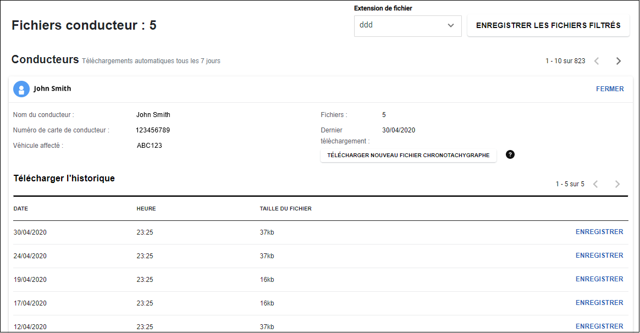The width and height of the screenshot is (640, 333).
Task: Click the 23:25 time in 17/04/2020 row
Action: 145,304
